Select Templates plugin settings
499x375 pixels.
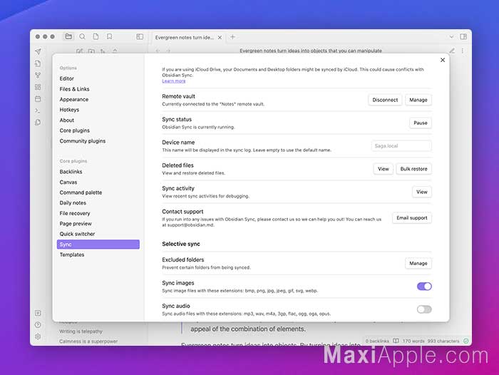point(98,255)
